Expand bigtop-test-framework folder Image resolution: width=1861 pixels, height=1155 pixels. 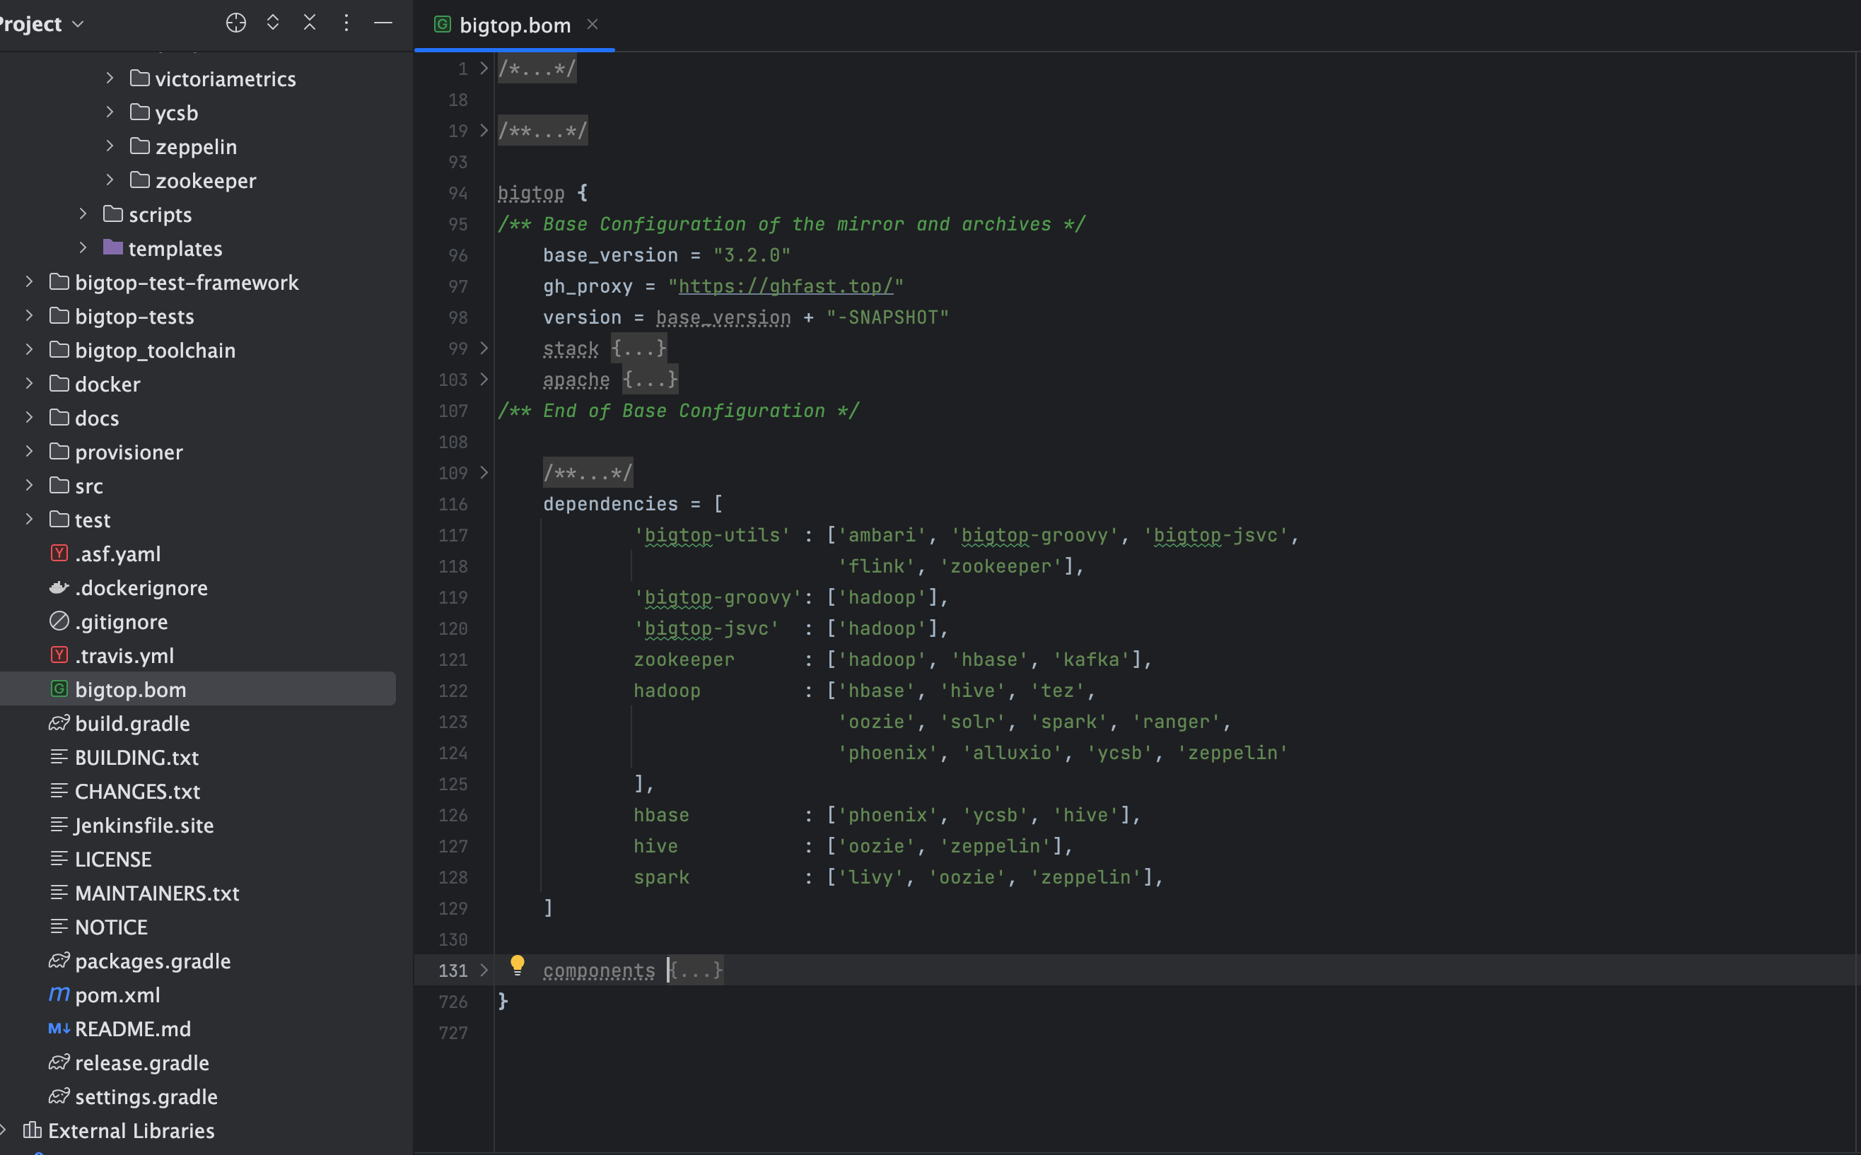point(28,282)
